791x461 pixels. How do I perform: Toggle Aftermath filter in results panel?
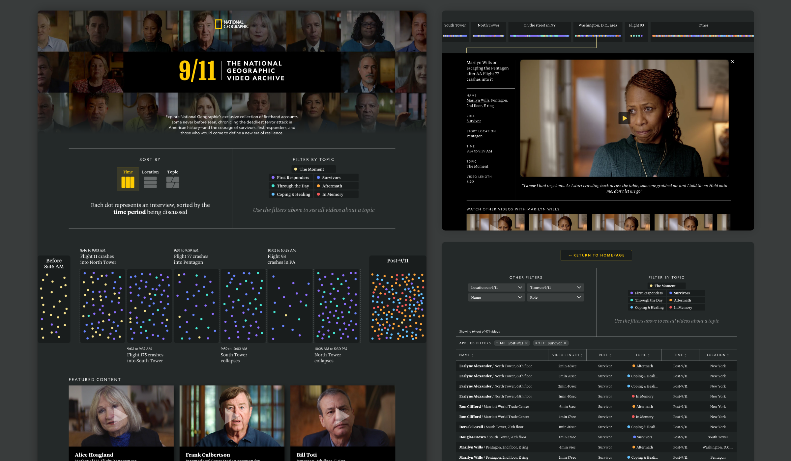click(686, 300)
